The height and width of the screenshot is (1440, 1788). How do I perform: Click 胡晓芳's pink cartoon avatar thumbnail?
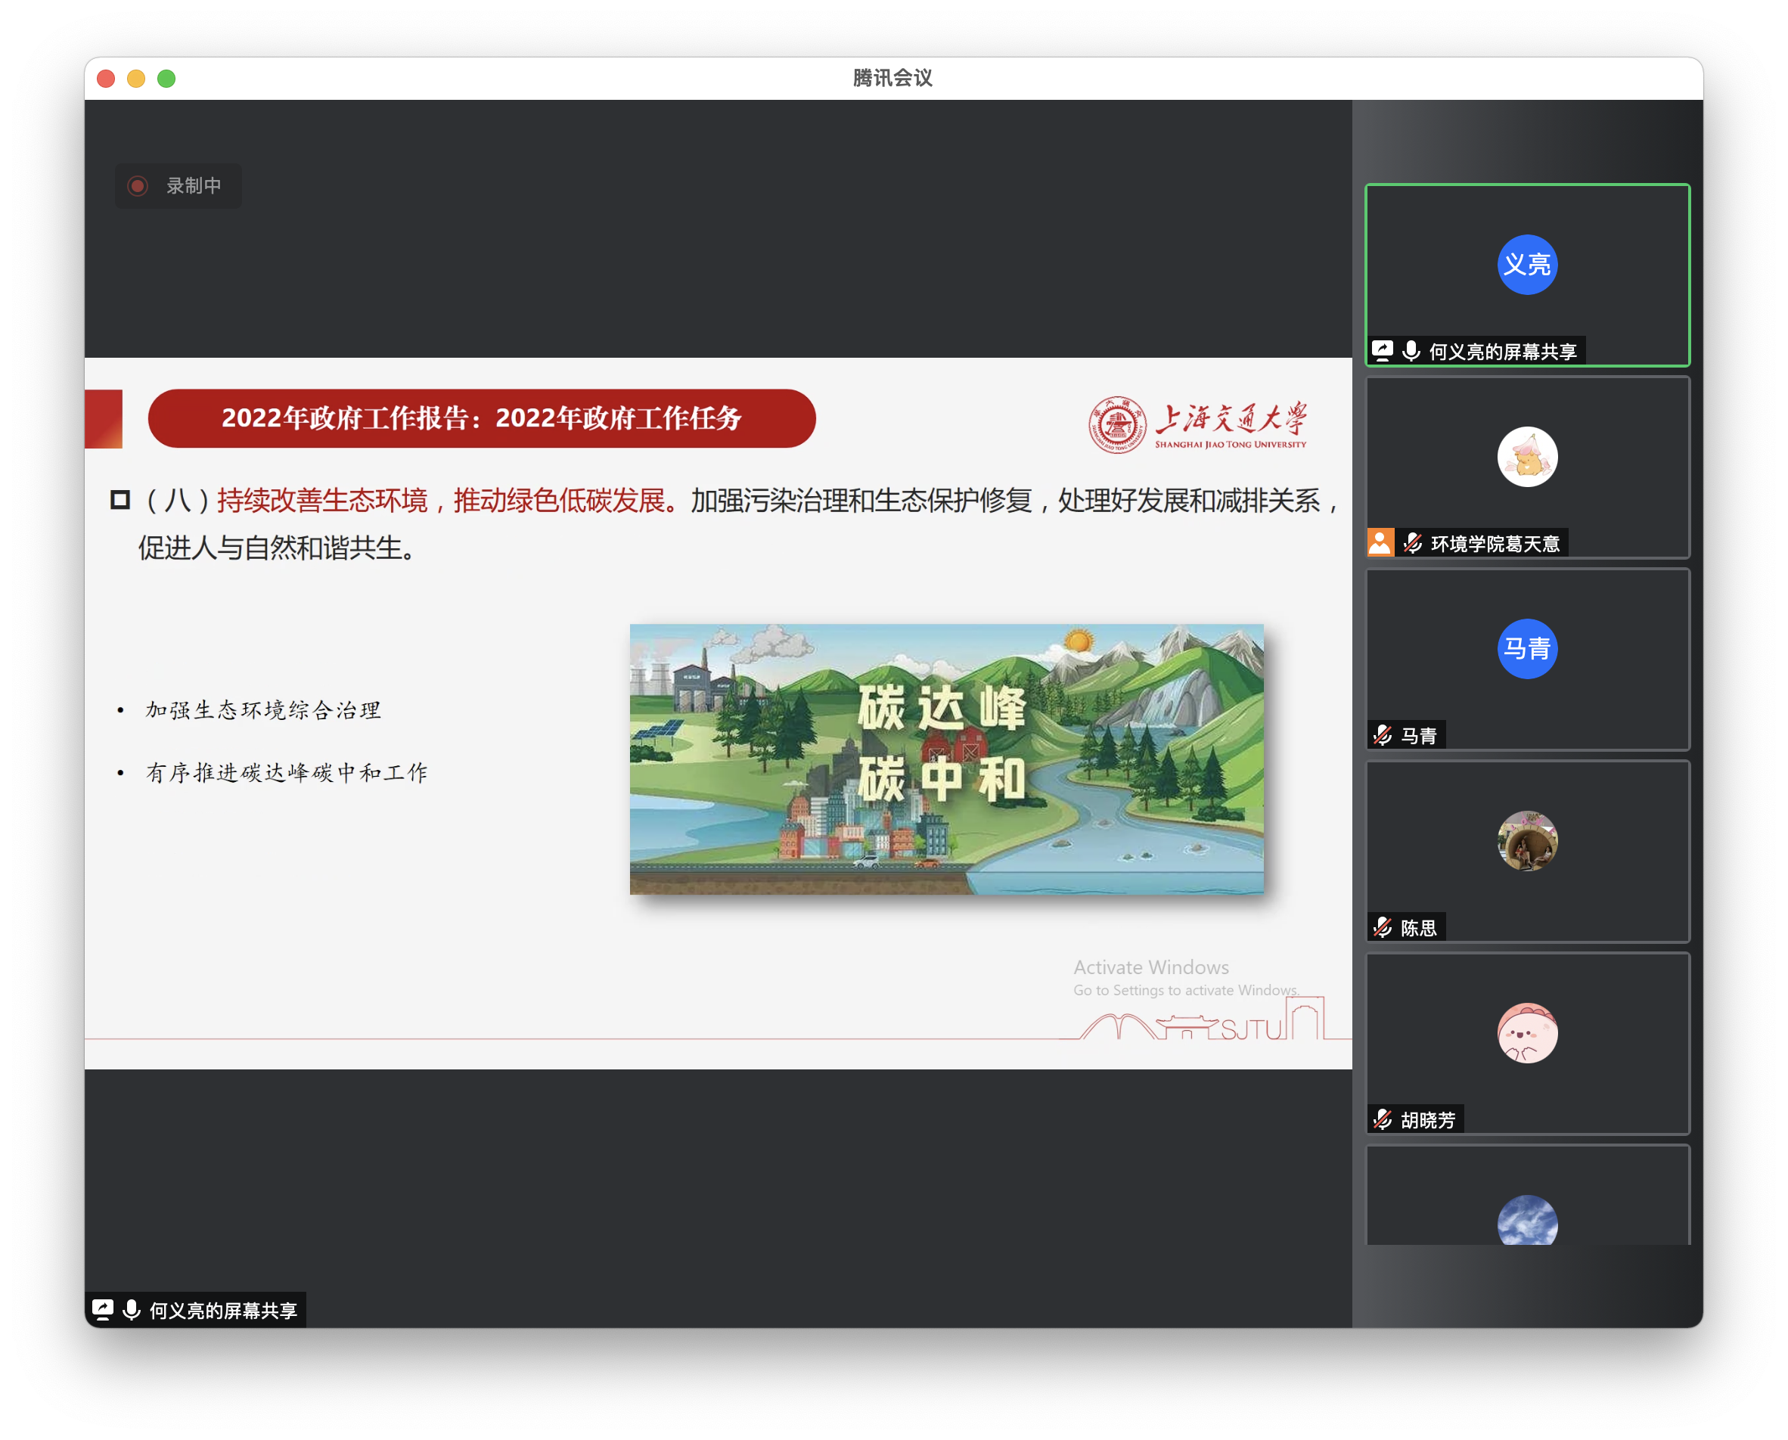[1527, 1034]
